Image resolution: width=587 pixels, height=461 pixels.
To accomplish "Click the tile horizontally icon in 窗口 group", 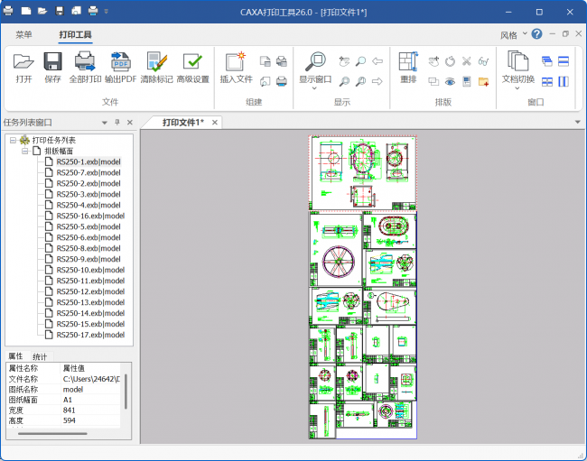I will tap(564, 61).
